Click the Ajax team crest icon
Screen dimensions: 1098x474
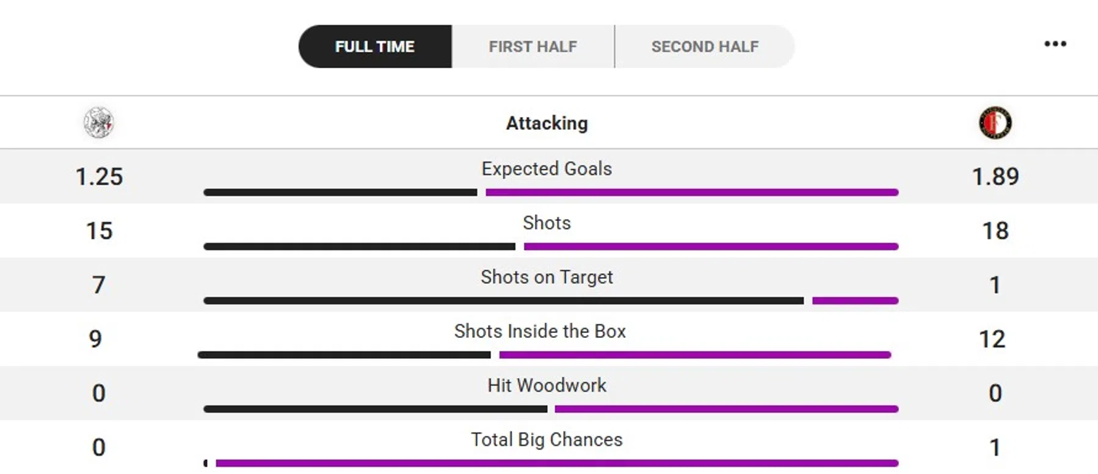(x=98, y=123)
